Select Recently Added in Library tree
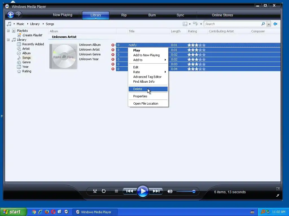289x216 pixels. (33, 44)
